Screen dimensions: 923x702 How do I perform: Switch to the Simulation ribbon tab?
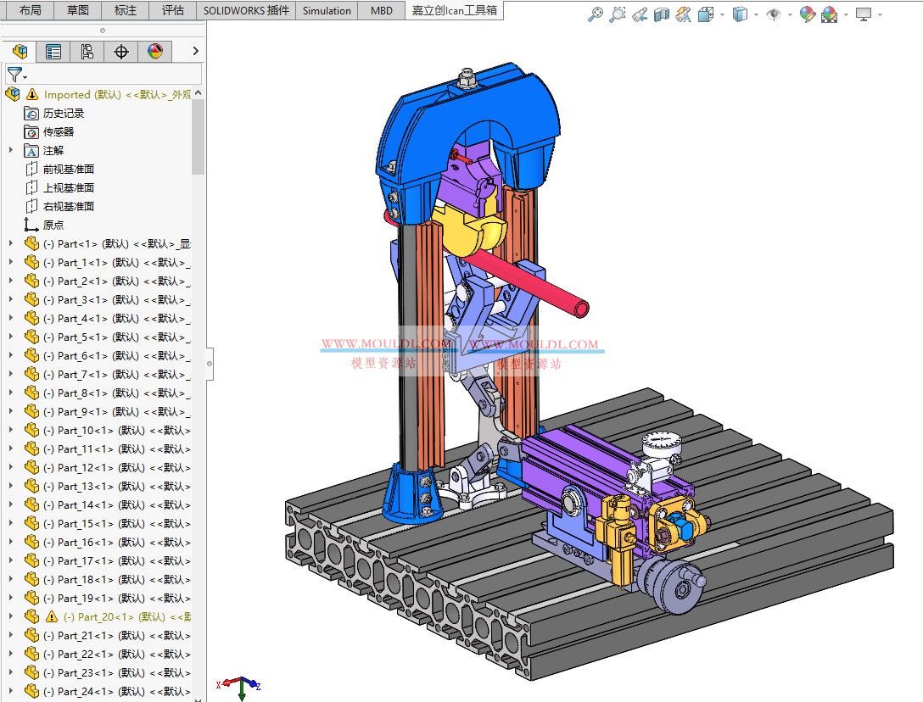coord(326,11)
